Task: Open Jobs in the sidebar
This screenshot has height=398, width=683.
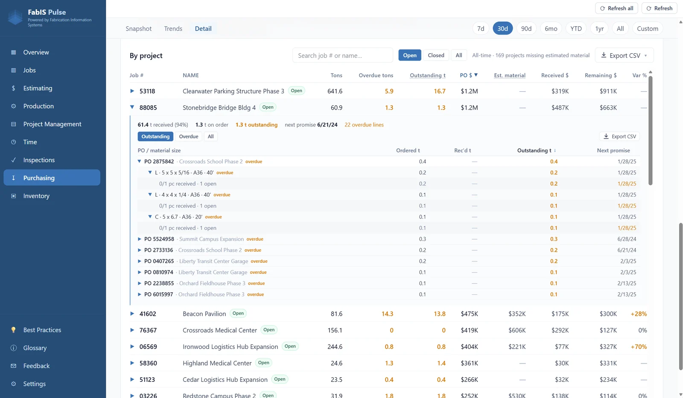Action: tap(52, 70)
